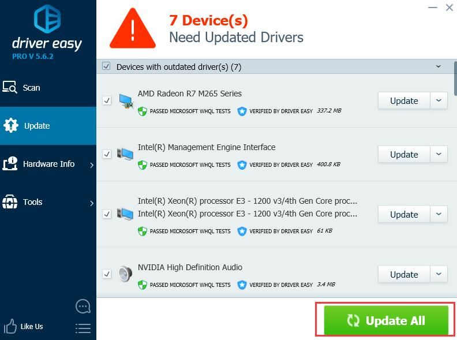Close the Driver Easy window

tap(449, 8)
